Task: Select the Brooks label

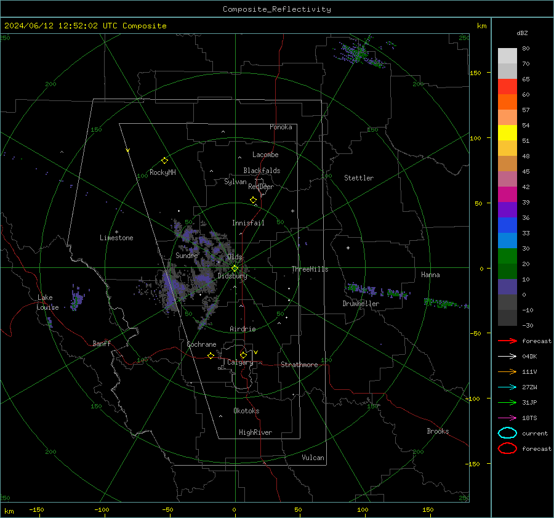Action: (438, 431)
